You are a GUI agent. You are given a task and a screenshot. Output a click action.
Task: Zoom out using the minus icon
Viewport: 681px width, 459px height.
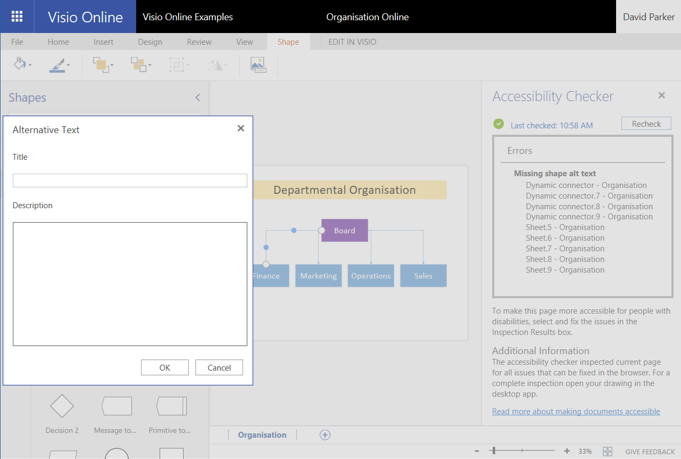pos(476,451)
